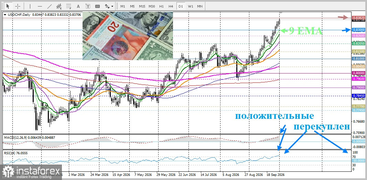Click the 5 Aug 2026 date label
Screen dimensions: 367x180
pos(231,175)
